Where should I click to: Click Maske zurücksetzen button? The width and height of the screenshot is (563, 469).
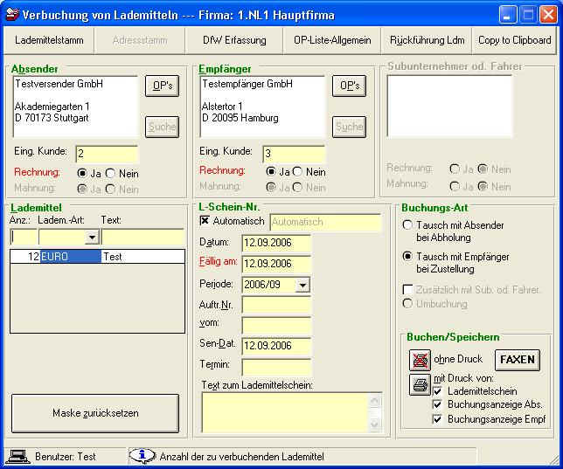pyautogui.click(x=95, y=413)
